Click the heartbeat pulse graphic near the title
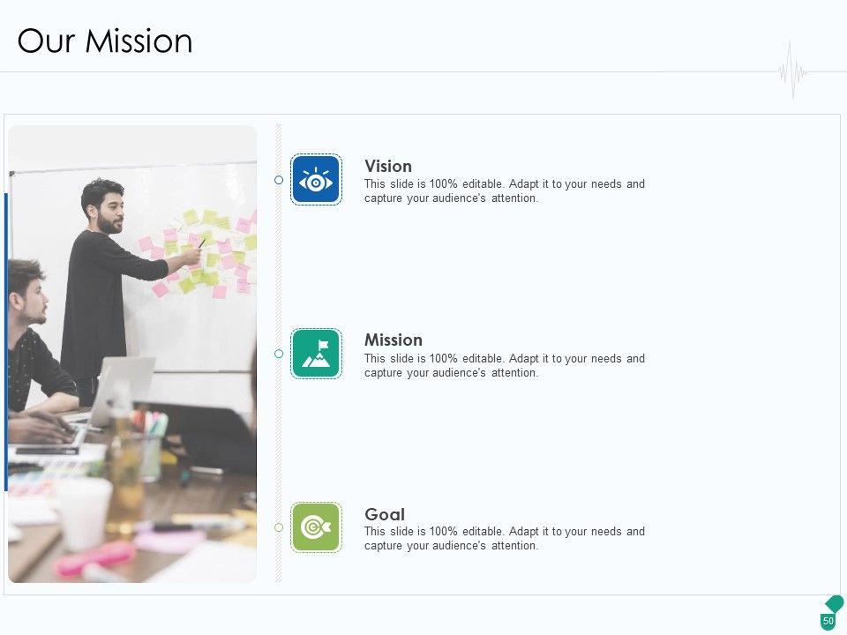The height and width of the screenshot is (635, 847). (793, 70)
